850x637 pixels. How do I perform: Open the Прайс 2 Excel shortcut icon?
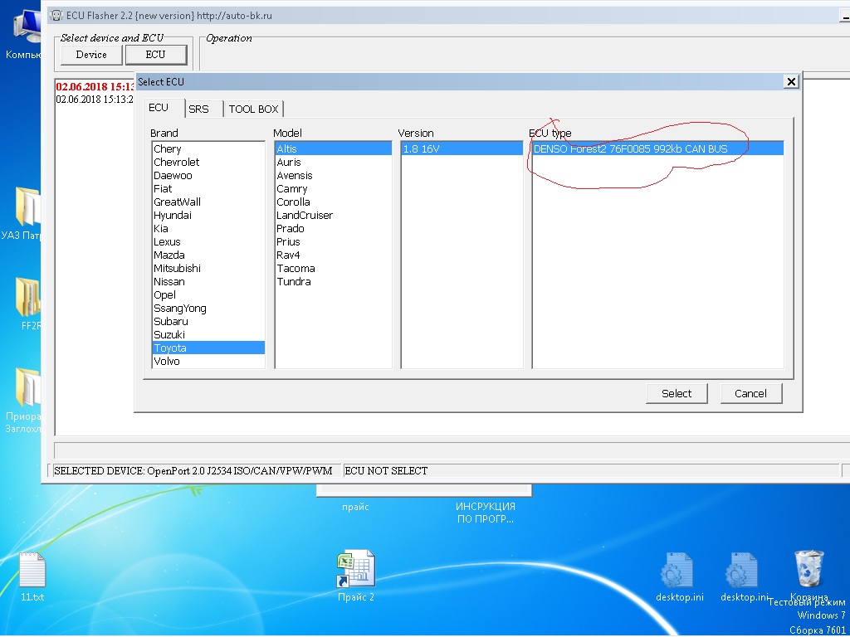[x=355, y=571]
